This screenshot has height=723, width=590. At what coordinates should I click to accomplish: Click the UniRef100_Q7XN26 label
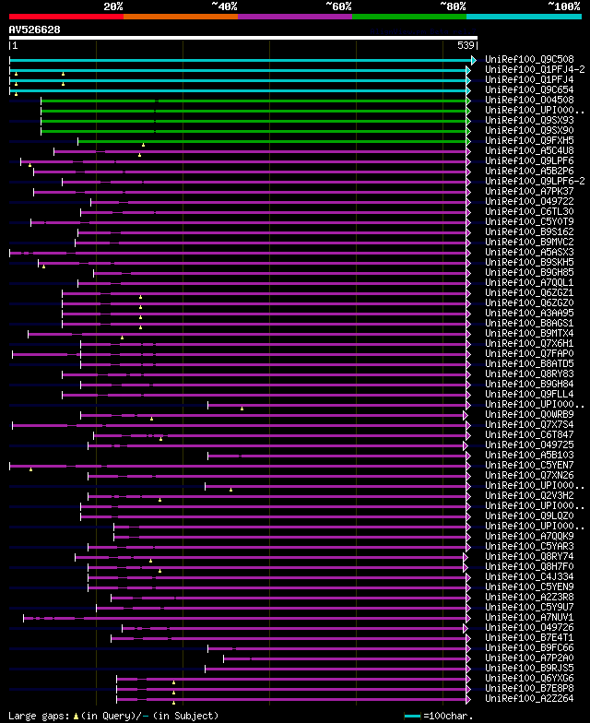point(529,476)
